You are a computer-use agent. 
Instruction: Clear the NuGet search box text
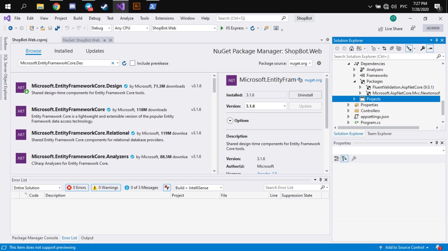[113, 63]
